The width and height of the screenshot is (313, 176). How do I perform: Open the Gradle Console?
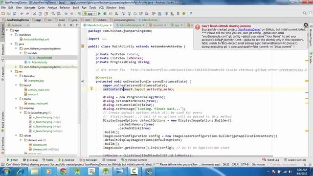tap(295, 160)
